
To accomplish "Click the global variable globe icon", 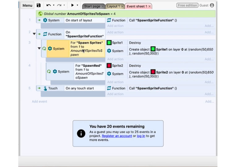I will coord(40,14).
